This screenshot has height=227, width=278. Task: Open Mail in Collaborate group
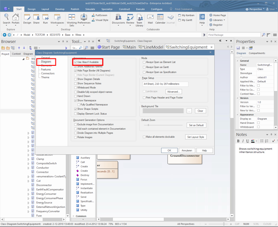click(x=150, y=19)
